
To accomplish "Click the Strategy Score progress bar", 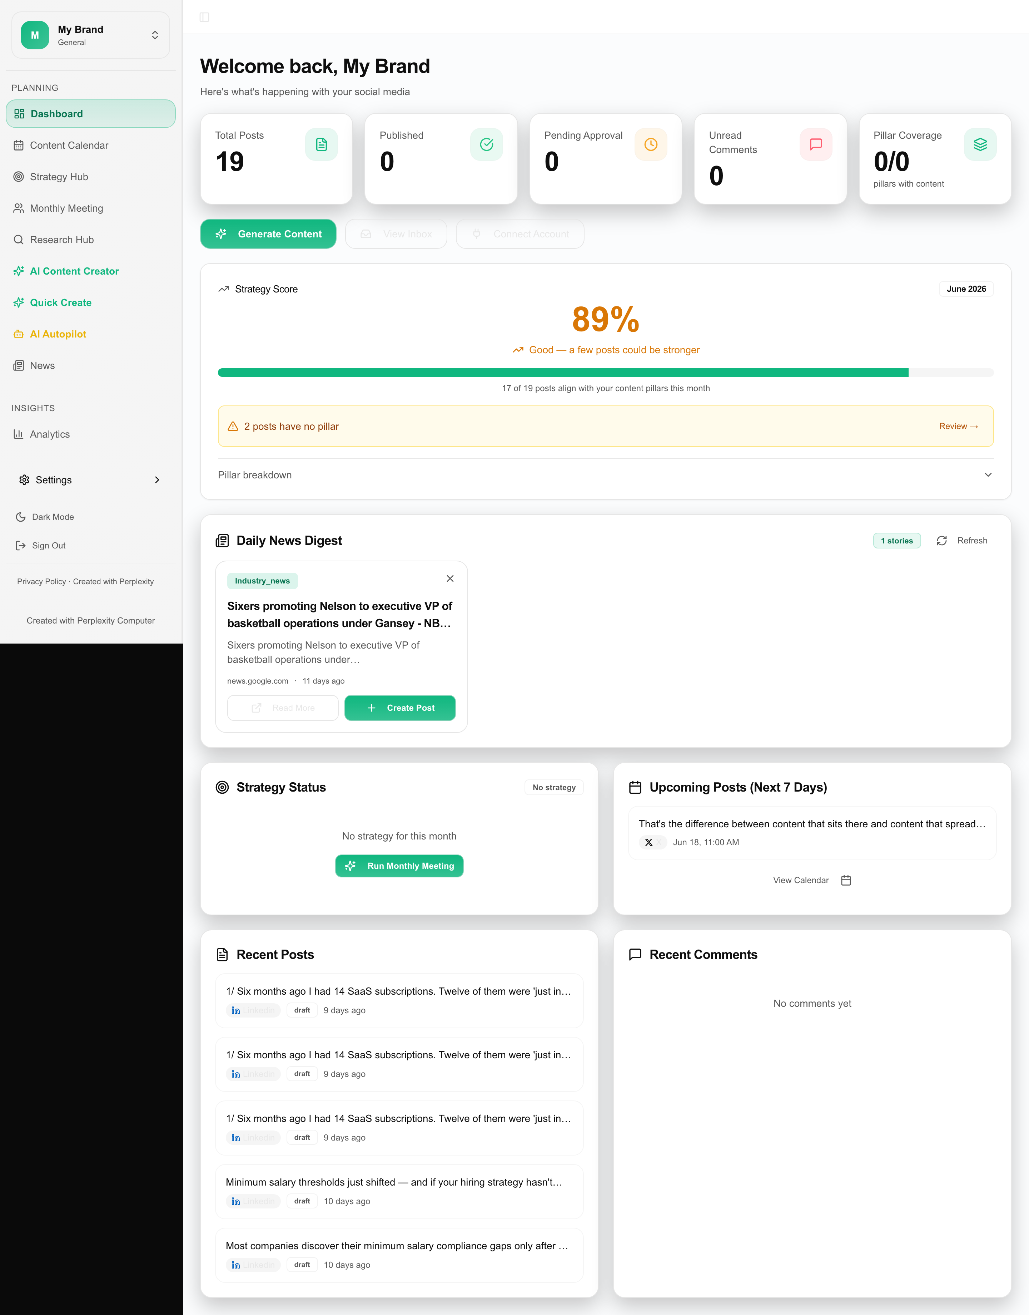I will [x=606, y=373].
